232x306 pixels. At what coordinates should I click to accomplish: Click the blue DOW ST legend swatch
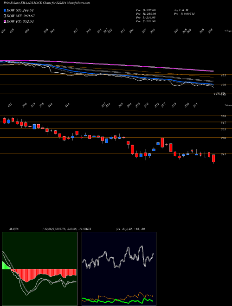coord(5,10)
